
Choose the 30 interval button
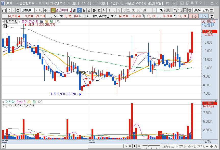(x=134, y=10)
